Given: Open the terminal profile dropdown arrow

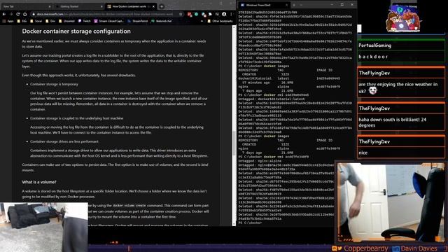Looking at the screenshot, I should (x=301, y=5).
